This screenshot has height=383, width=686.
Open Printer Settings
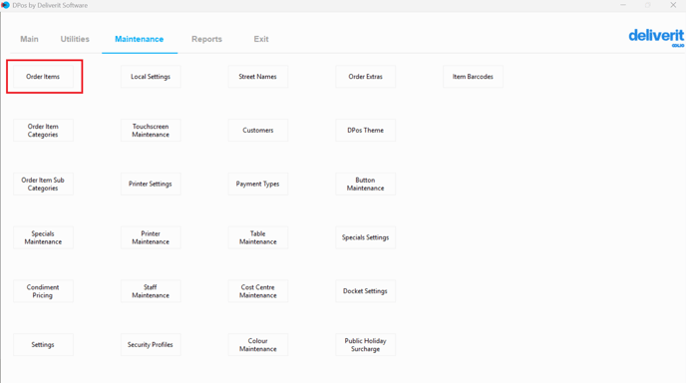click(151, 184)
